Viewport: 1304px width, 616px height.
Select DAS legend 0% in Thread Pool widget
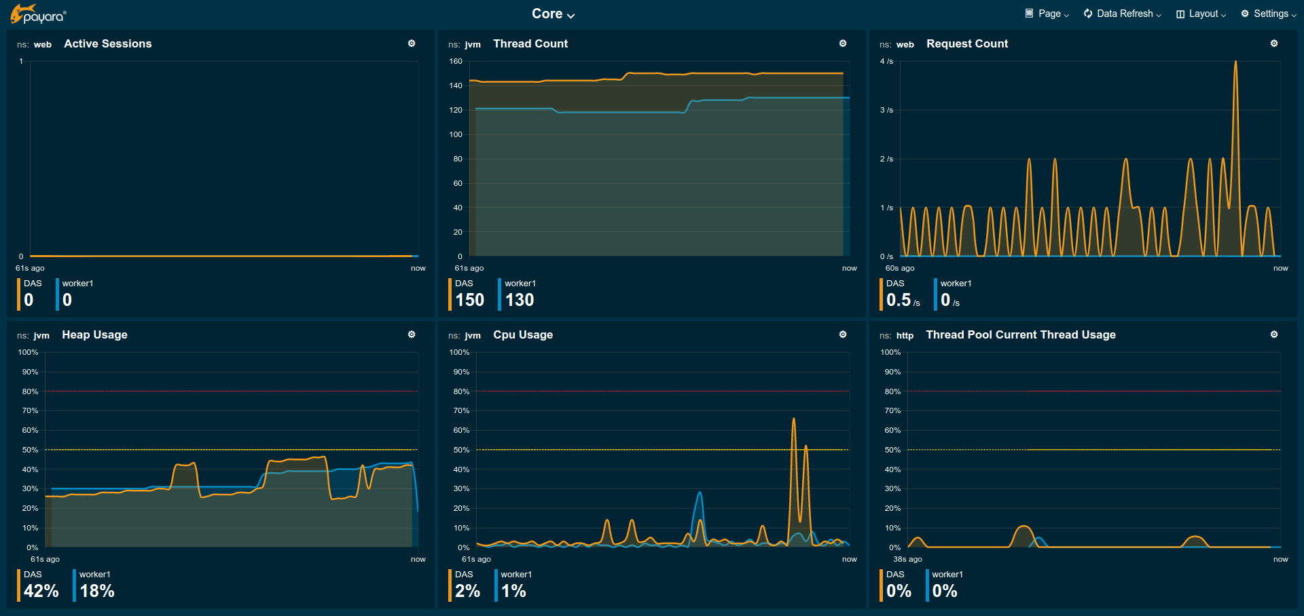click(x=897, y=585)
